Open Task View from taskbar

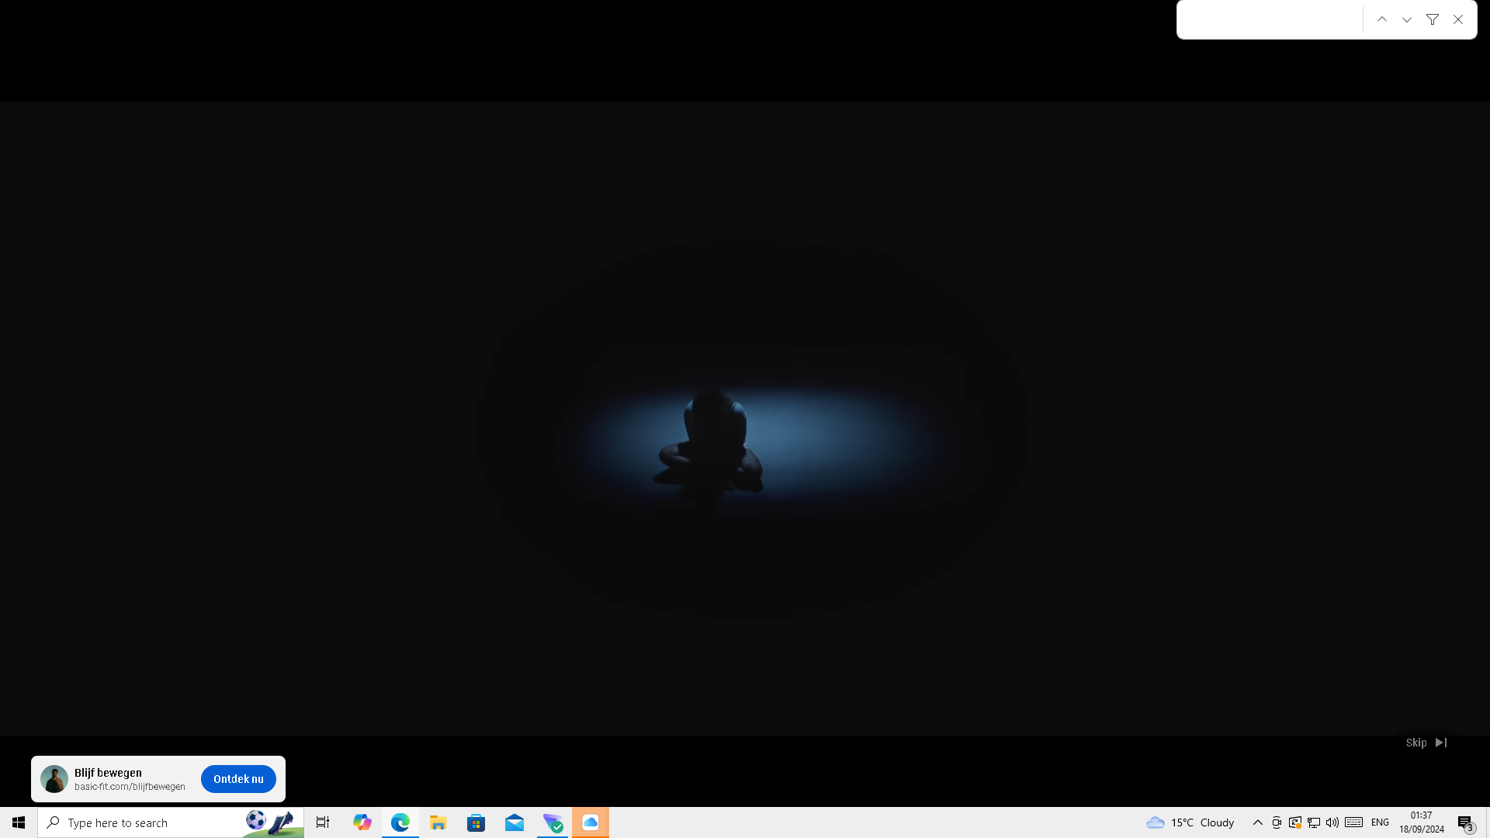[x=323, y=822]
